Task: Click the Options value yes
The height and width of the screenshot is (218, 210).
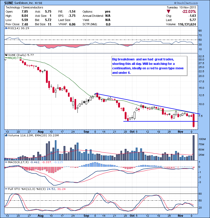Action: click(x=108, y=12)
